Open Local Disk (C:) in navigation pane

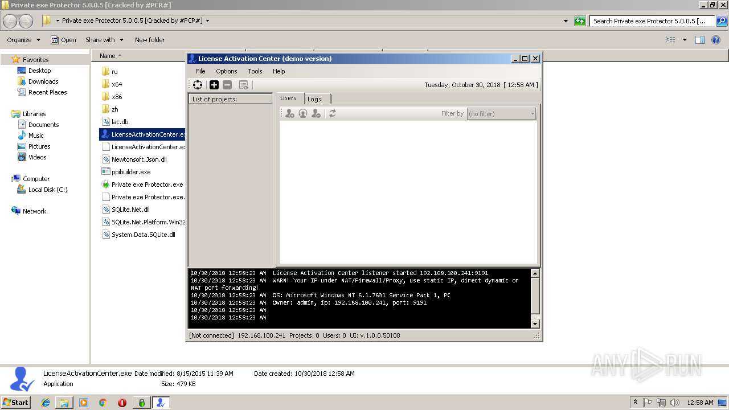point(42,190)
